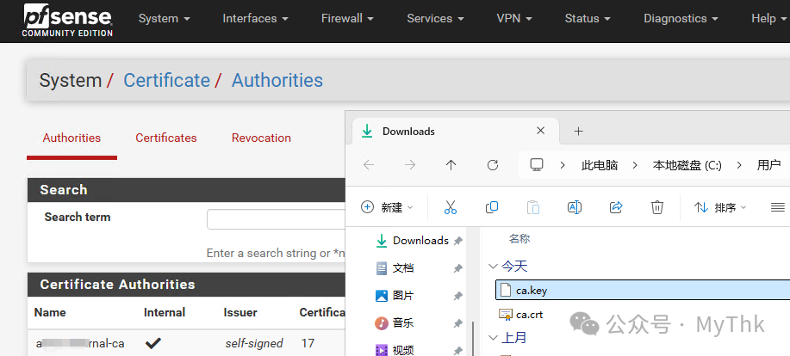Select 音乐 in the Explorer sidebar
Image resolution: width=790 pixels, height=356 pixels.
point(395,322)
